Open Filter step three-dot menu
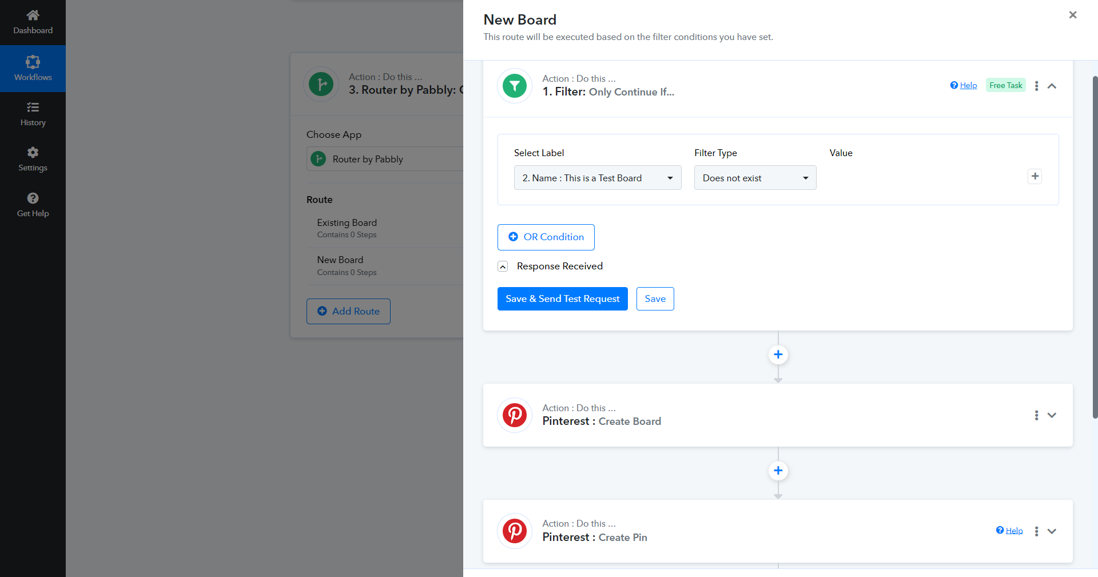This screenshot has width=1098, height=577. 1036,86
